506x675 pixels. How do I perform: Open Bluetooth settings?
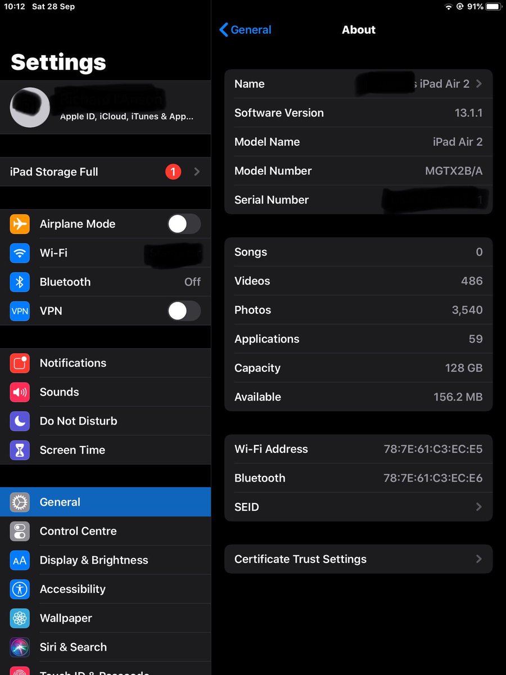point(105,282)
